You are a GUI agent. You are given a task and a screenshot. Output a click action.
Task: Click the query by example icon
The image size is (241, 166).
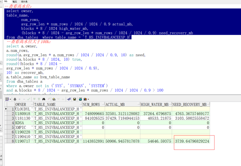(x=54, y=99)
